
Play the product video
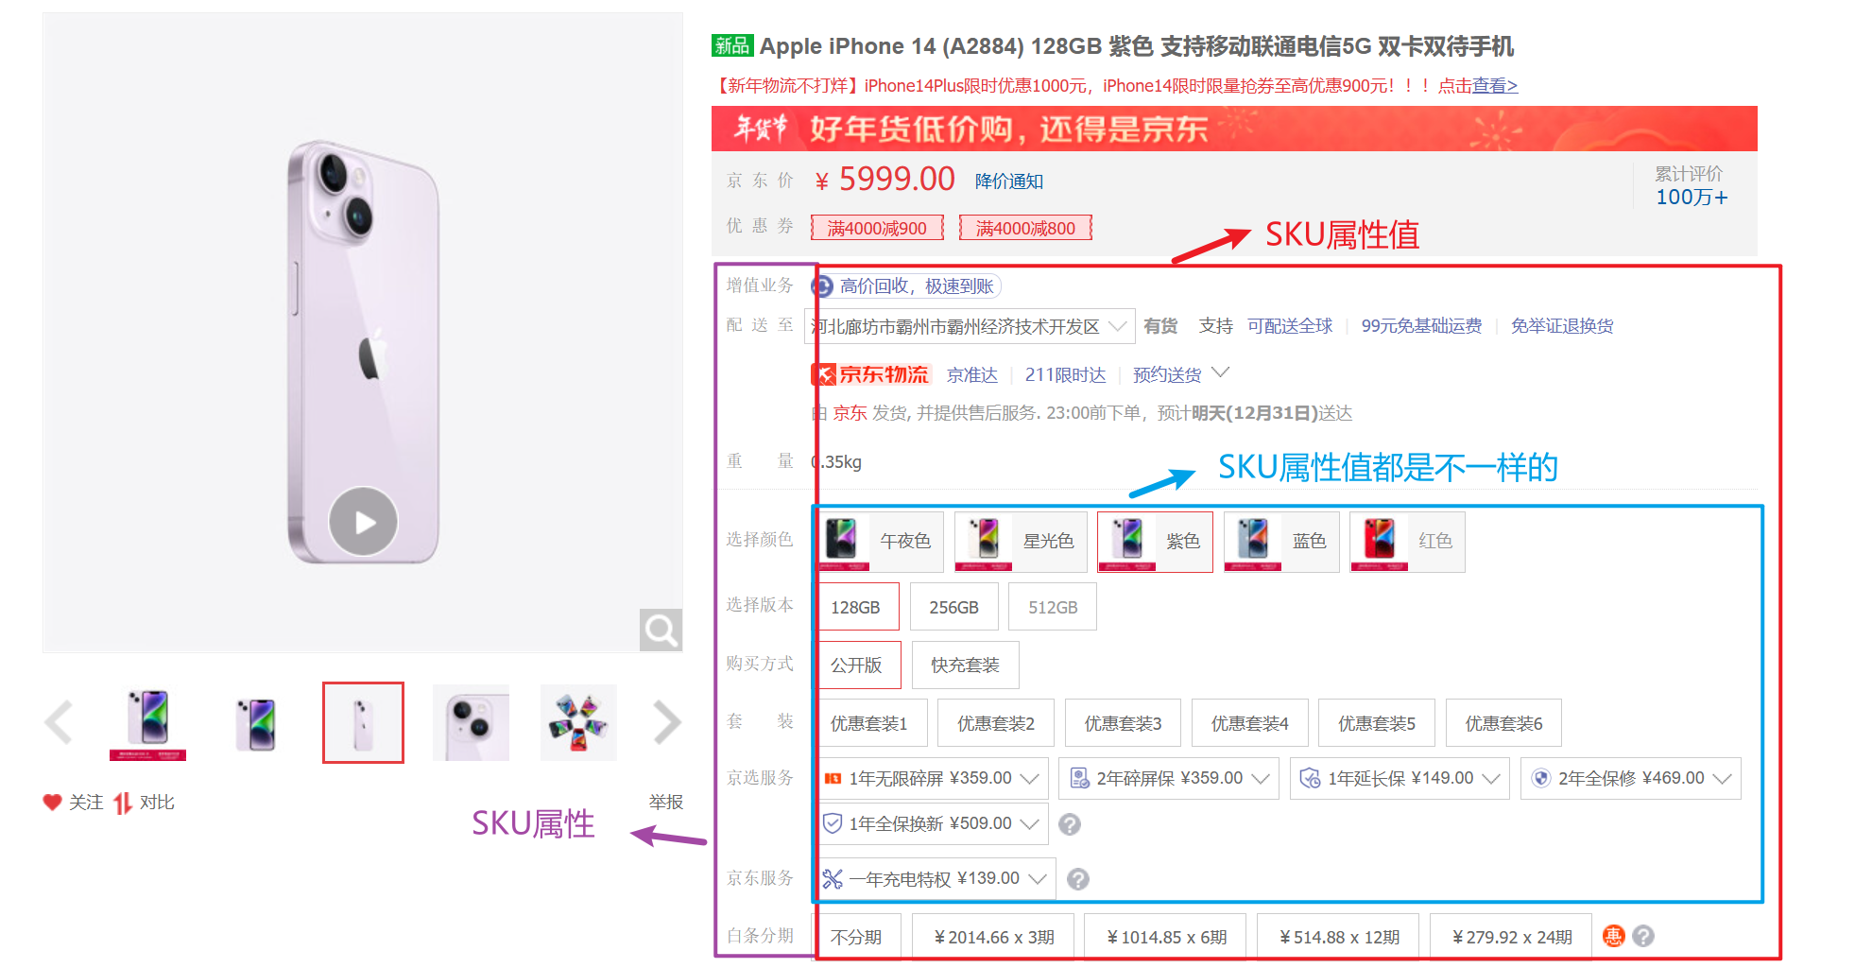(x=363, y=522)
